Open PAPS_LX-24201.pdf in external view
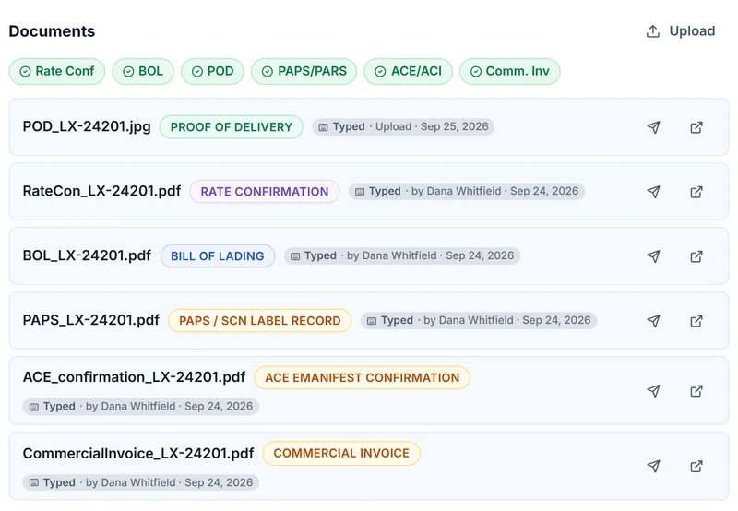738x511 pixels. tap(696, 320)
